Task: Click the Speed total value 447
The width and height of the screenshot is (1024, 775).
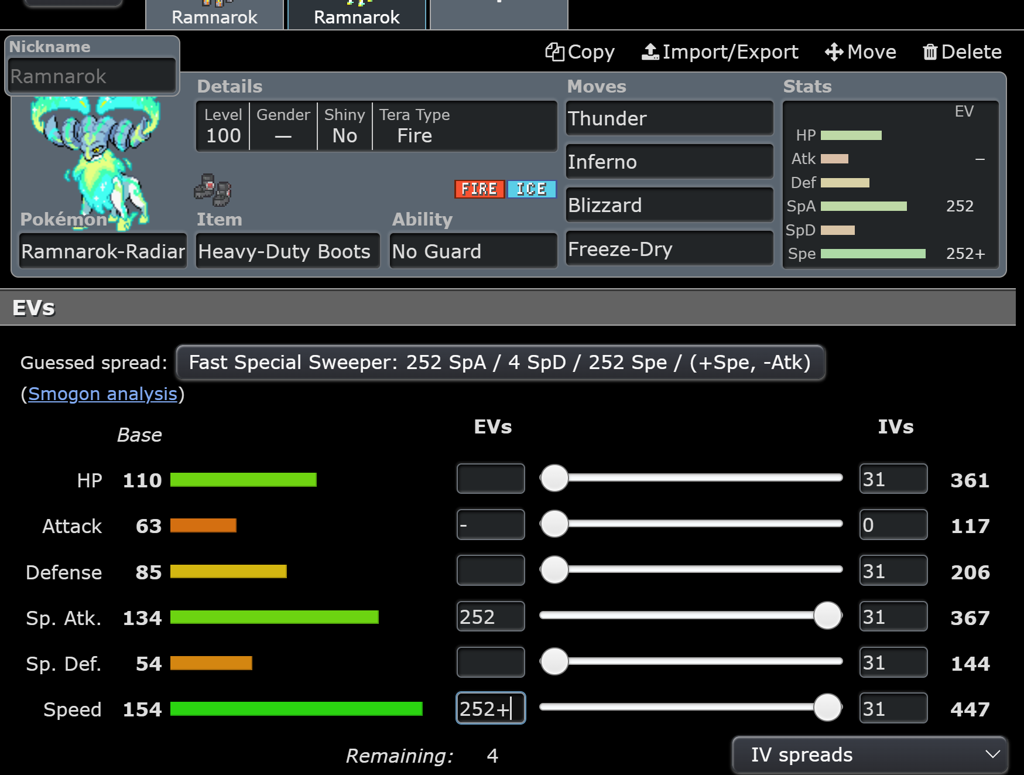Action: pos(970,709)
